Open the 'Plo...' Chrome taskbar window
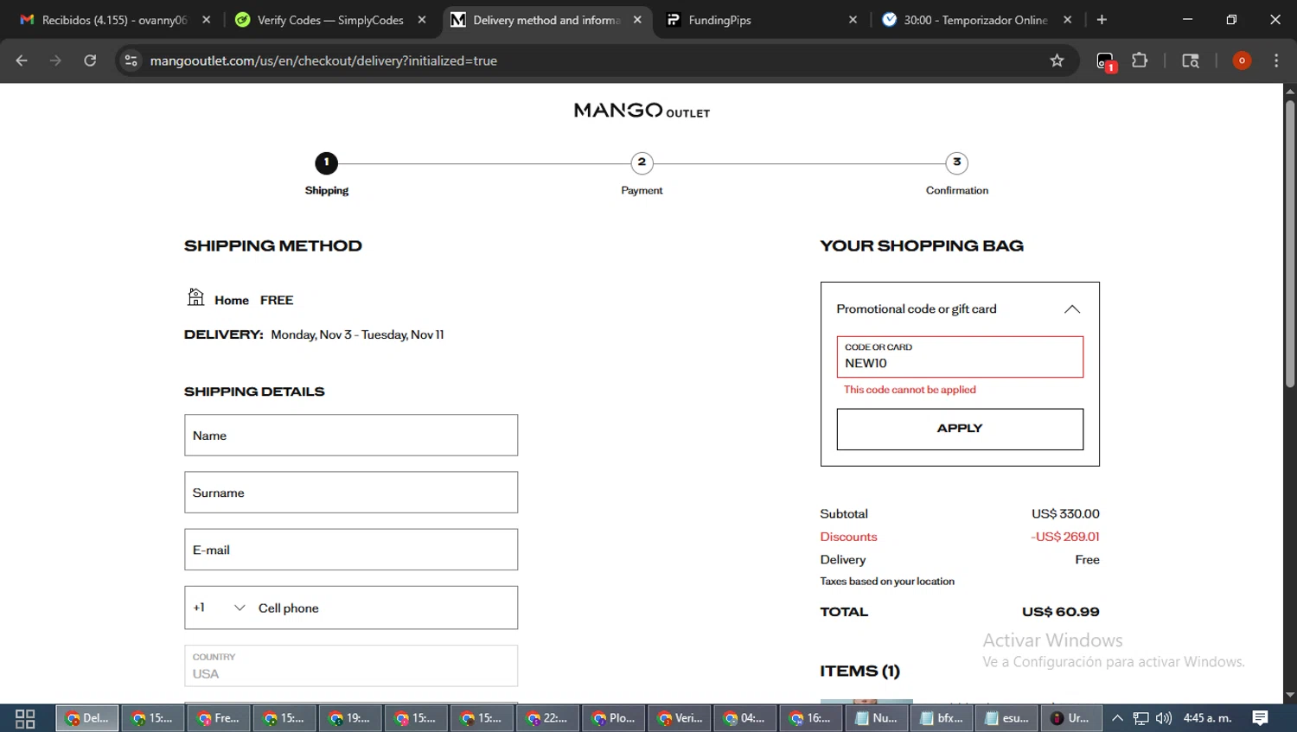The image size is (1297, 732). pos(613,718)
